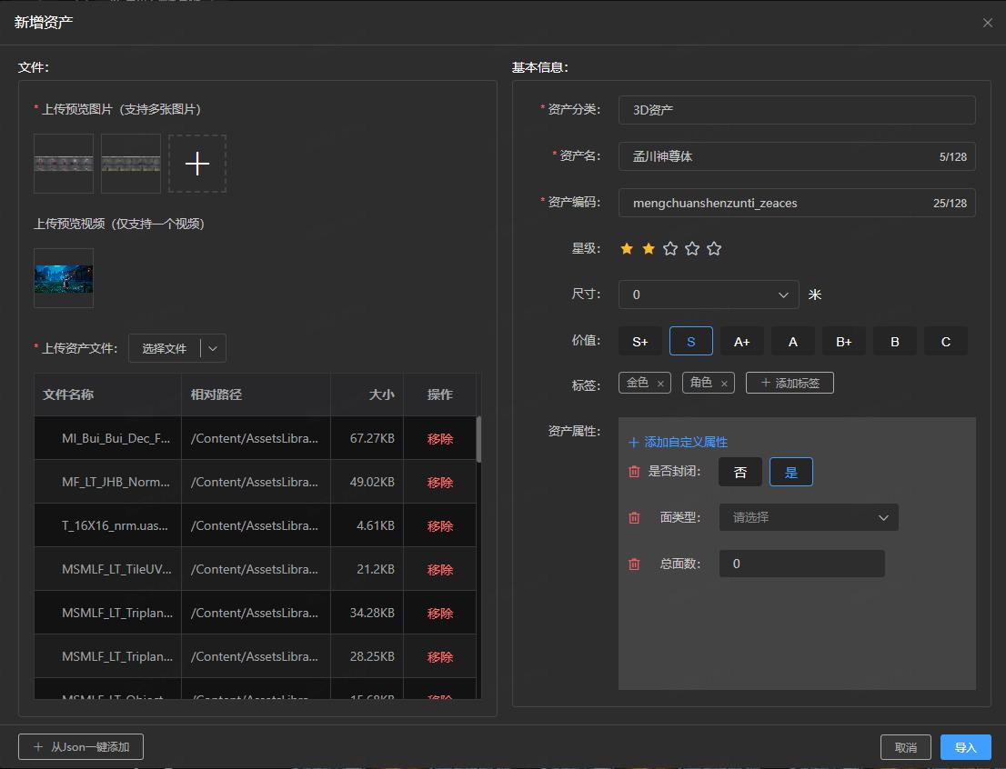Set rating to five stars

click(x=714, y=249)
